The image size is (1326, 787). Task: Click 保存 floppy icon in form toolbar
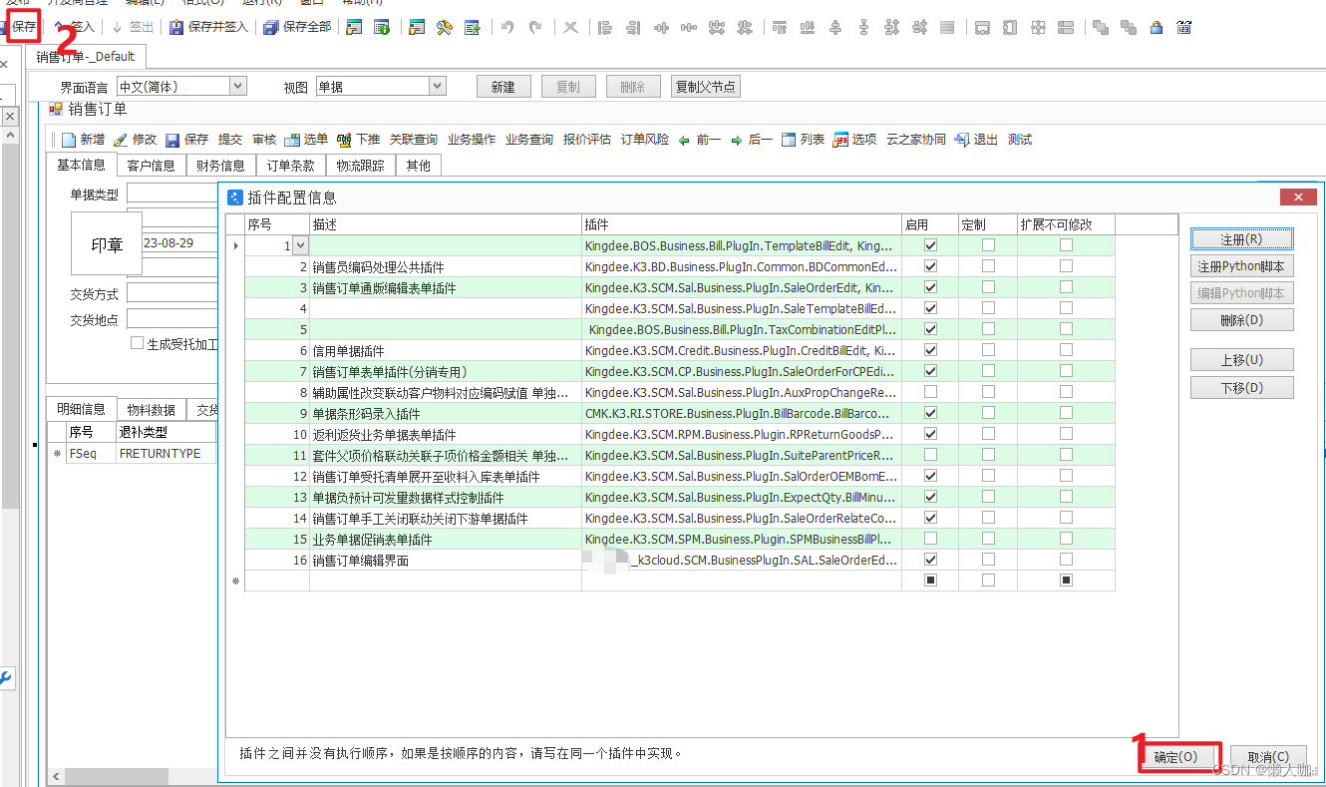point(172,140)
